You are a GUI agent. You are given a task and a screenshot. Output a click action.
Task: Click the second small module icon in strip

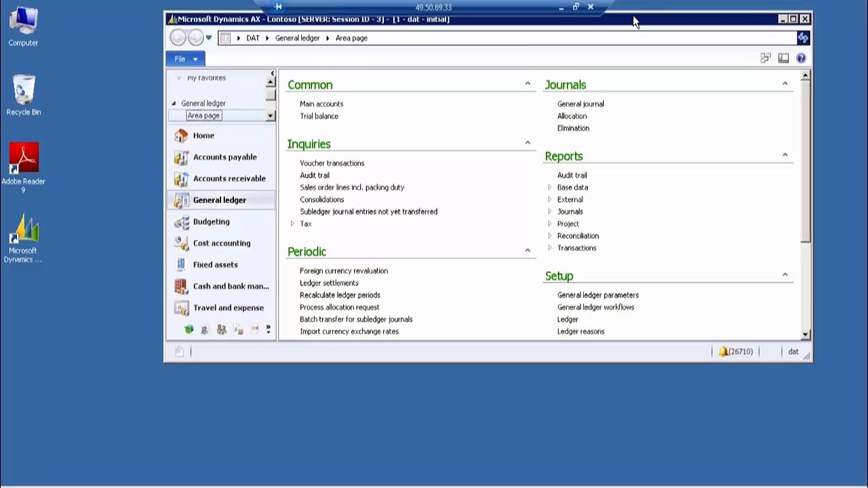[205, 329]
